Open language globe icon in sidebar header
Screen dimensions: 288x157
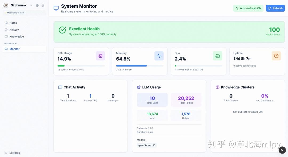click(37, 5)
